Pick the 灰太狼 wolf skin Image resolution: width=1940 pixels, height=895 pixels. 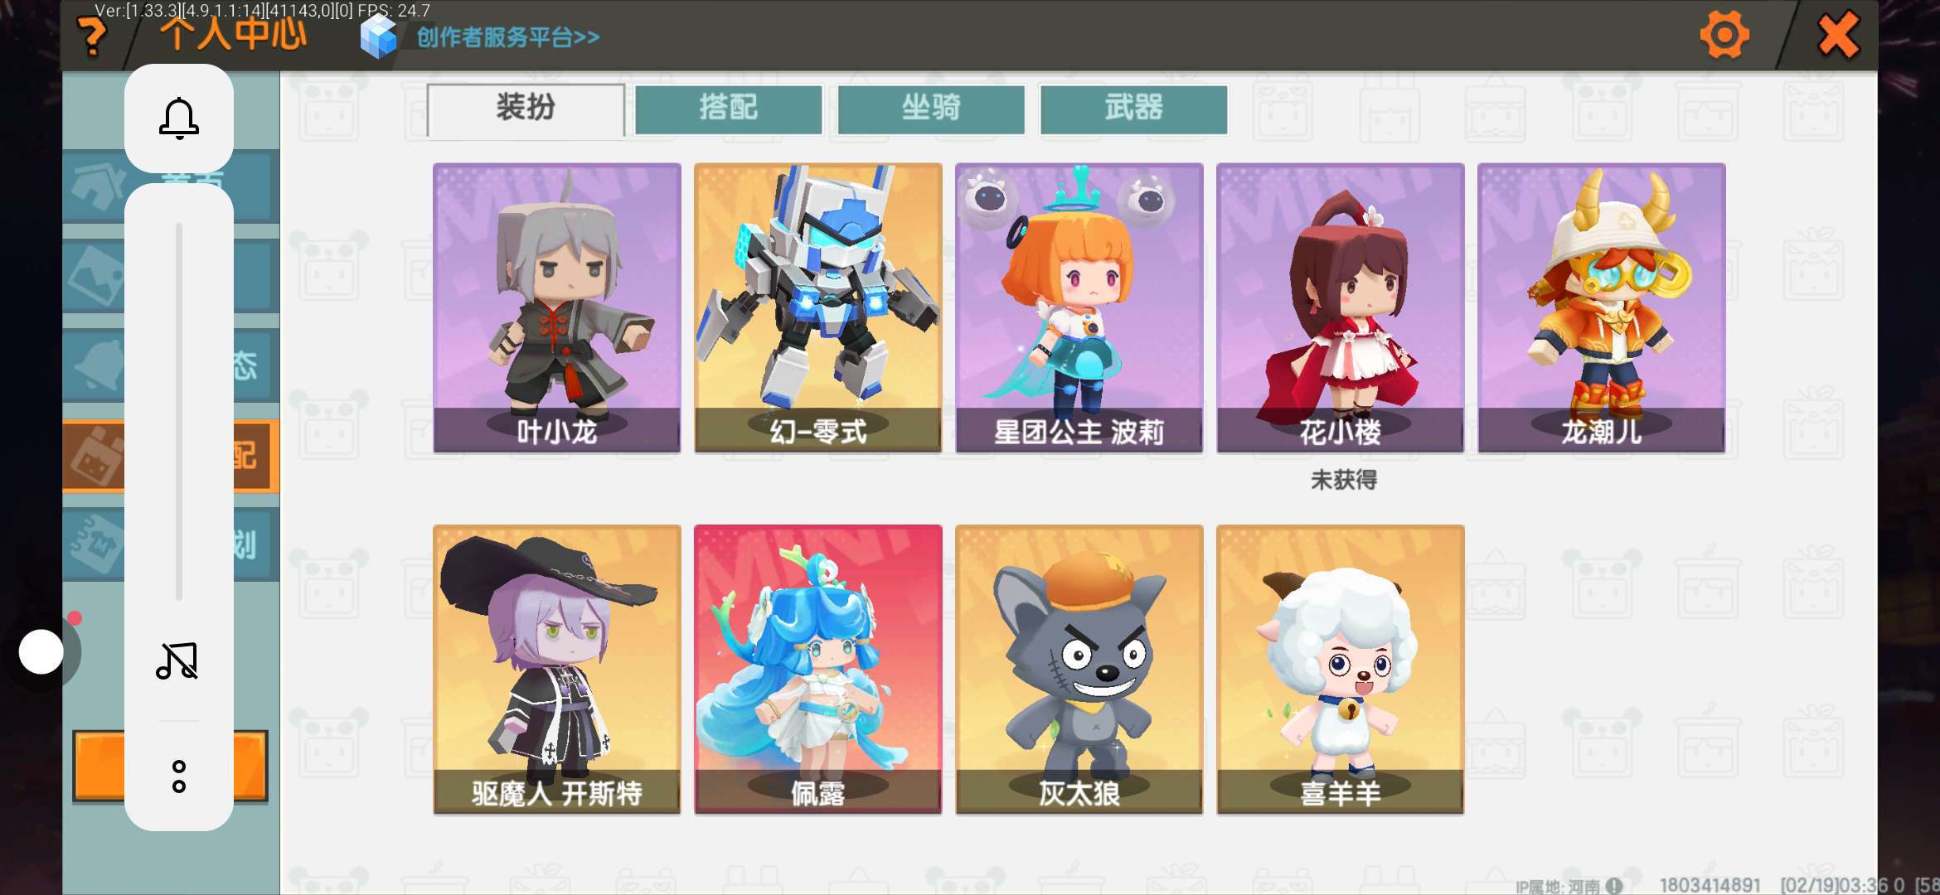click(x=1079, y=669)
